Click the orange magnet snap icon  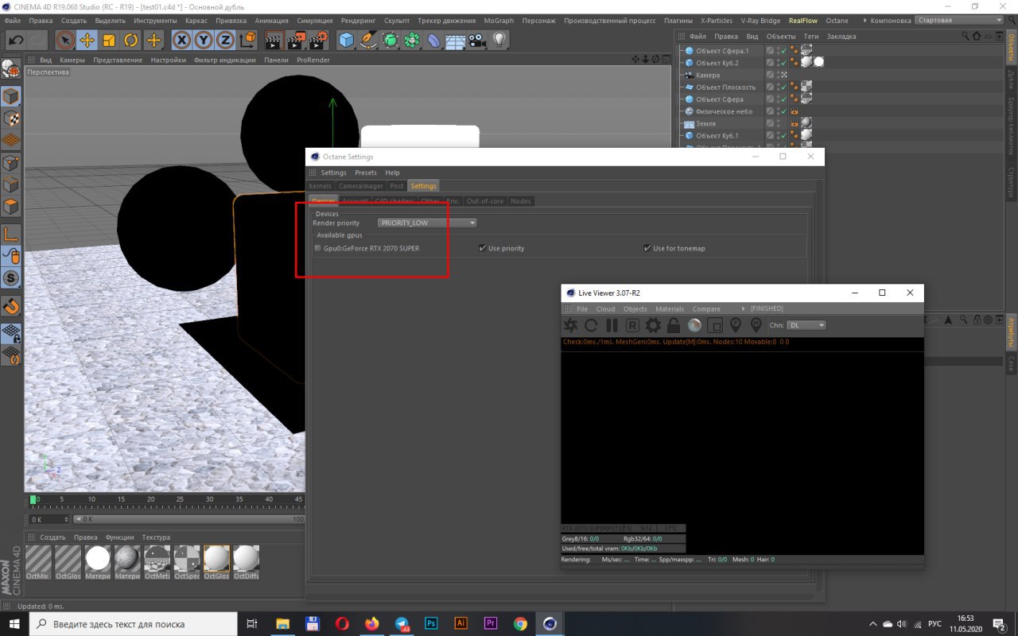click(10, 306)
